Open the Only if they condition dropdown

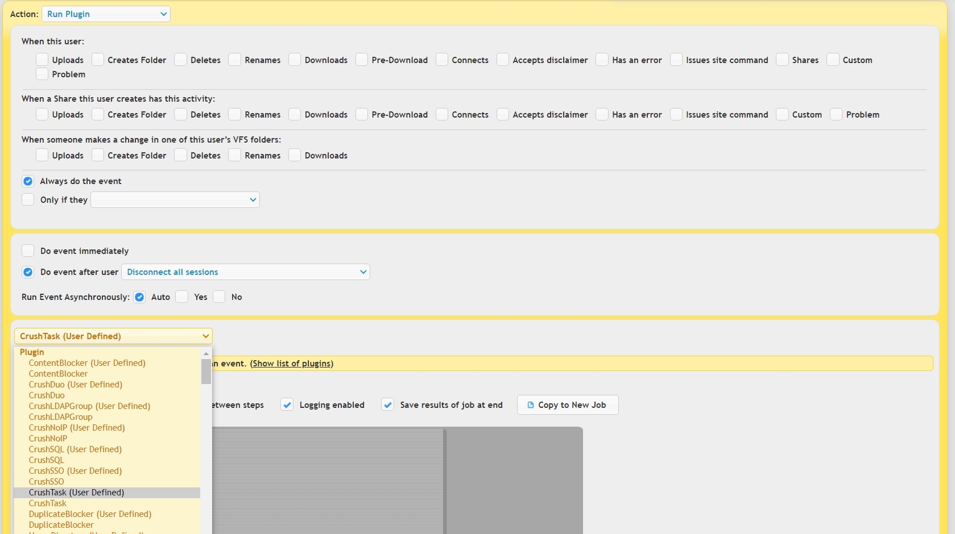coord(175,200)
